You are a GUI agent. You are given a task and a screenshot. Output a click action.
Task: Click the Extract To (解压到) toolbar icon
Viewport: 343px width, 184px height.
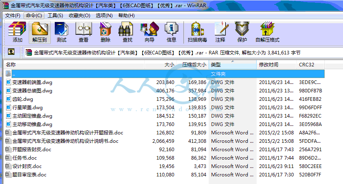pyautogui.click(x=40, y=32)
